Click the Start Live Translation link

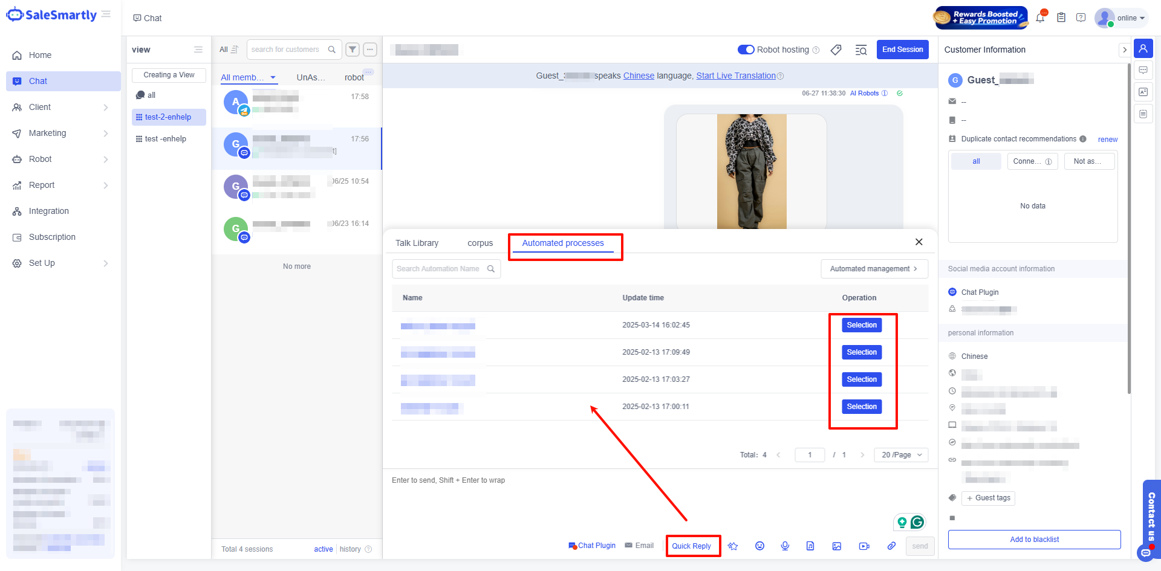pyautogui.click(x=735, y=76)
